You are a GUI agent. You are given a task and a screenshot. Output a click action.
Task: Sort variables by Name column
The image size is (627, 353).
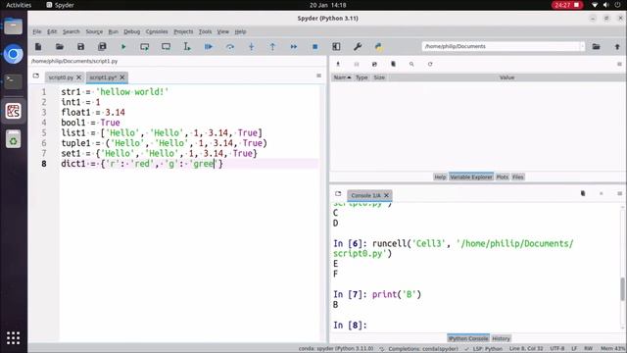point(342,77)
